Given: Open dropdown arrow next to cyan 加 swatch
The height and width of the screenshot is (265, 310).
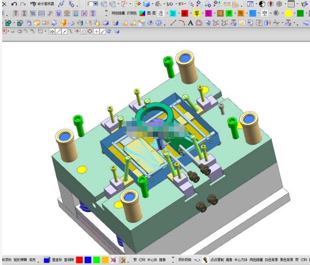Looking at the screenshot, I should [x=179, y=14].
